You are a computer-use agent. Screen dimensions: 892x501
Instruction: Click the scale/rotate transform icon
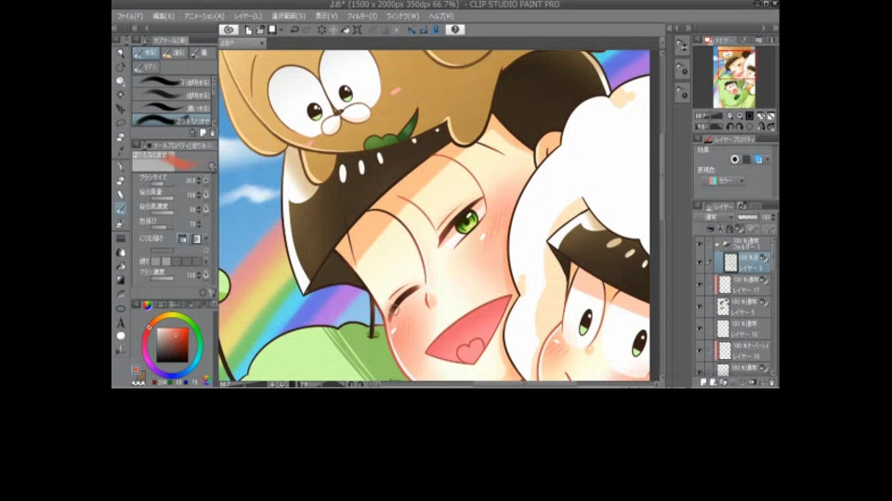pos(357,30)
